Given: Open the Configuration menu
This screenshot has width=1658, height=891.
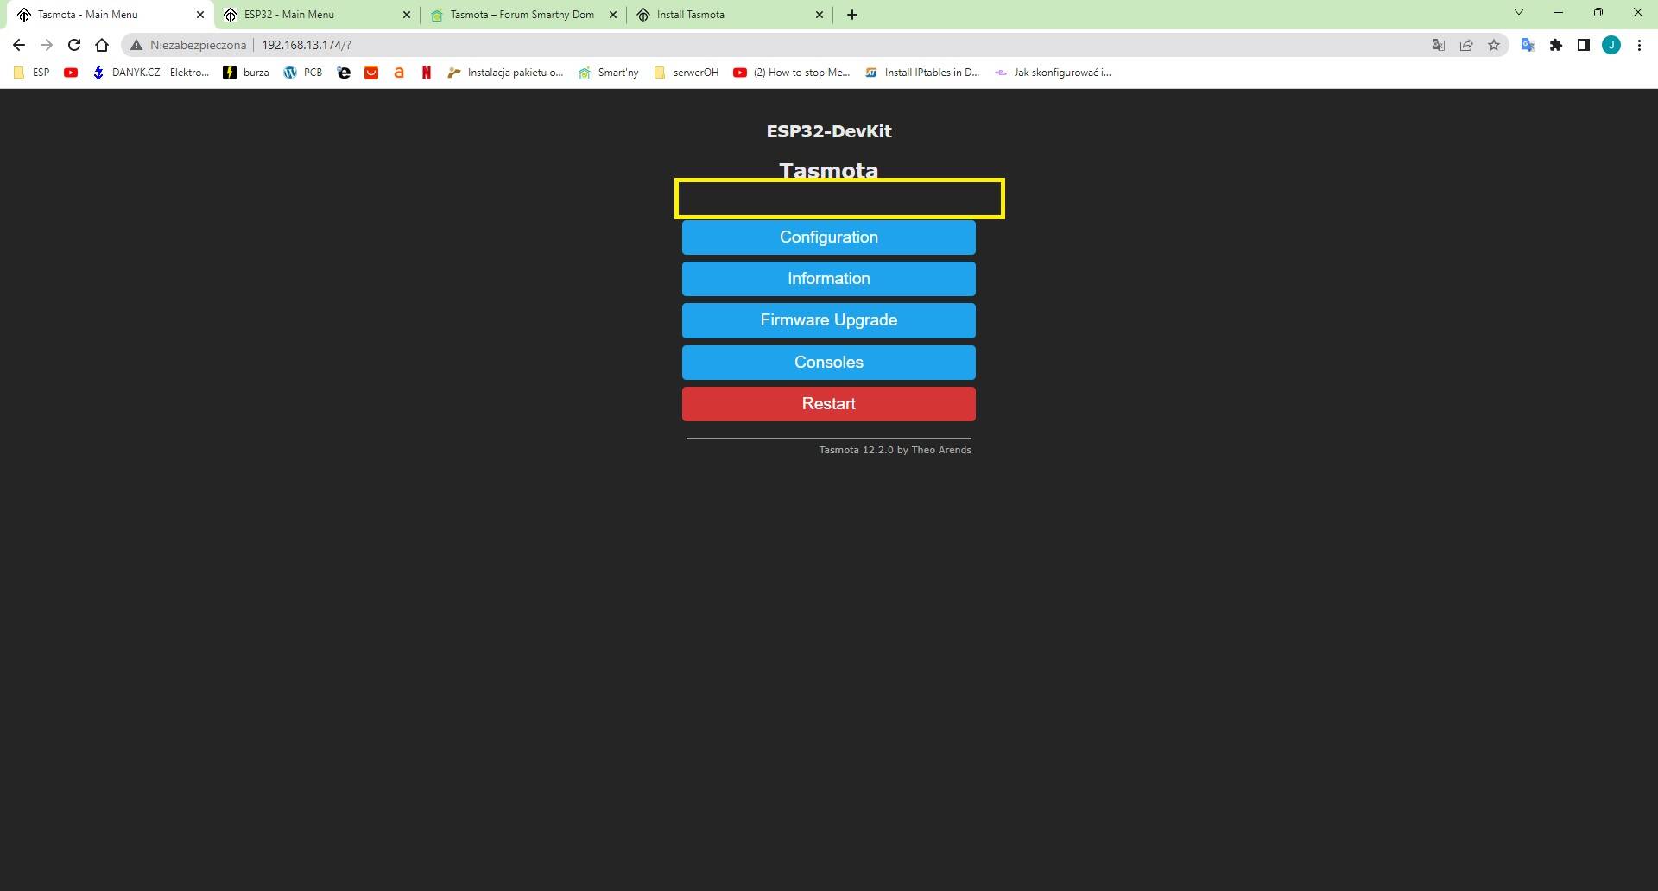Looking at the screenshot, I should point(828,237).
